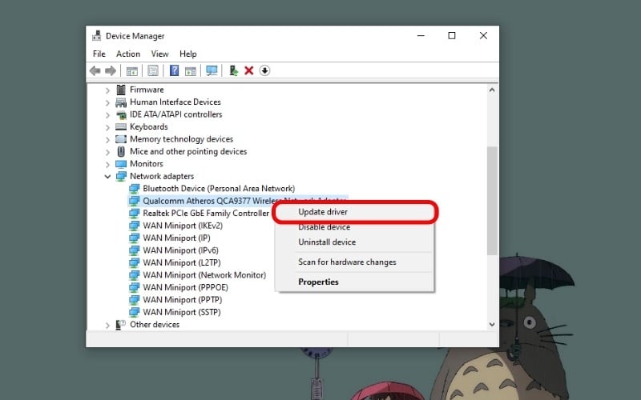Click Scan for hardware changes monitor icon
The height and width of the screenshot is (400, 641).
point(212,70)
